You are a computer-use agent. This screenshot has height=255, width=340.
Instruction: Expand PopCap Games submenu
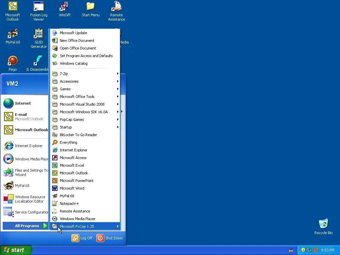[85, 120]
